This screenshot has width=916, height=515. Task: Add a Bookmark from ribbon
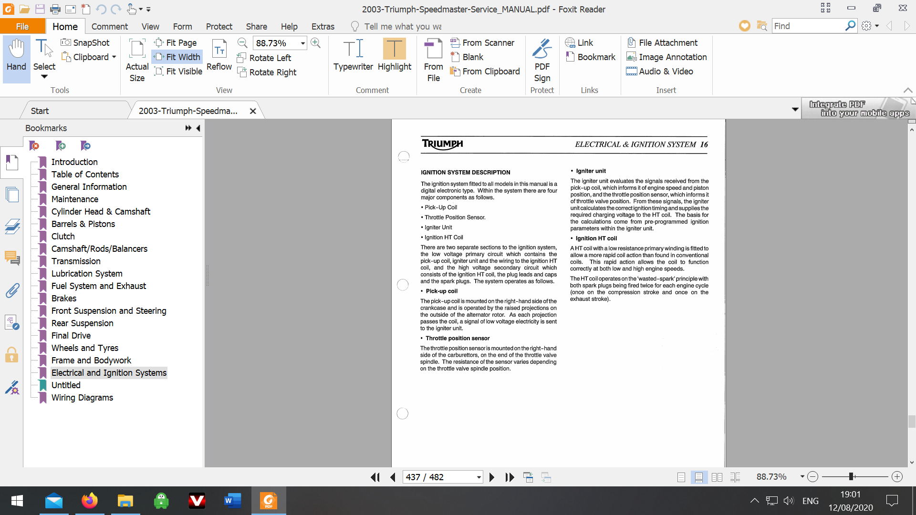tap(591, 57)
